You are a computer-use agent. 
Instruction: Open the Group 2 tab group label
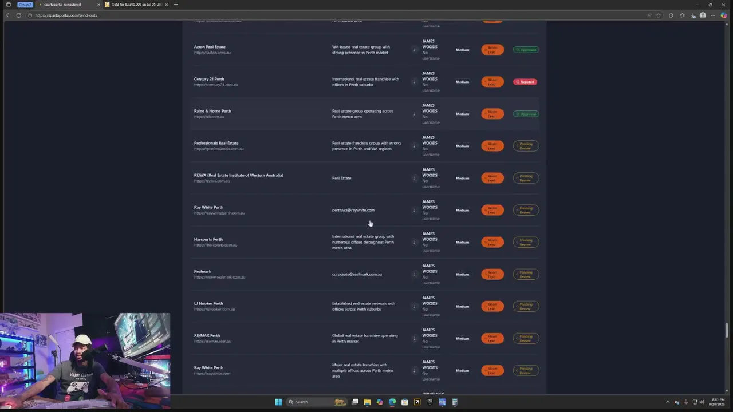(x=25, y=5)
